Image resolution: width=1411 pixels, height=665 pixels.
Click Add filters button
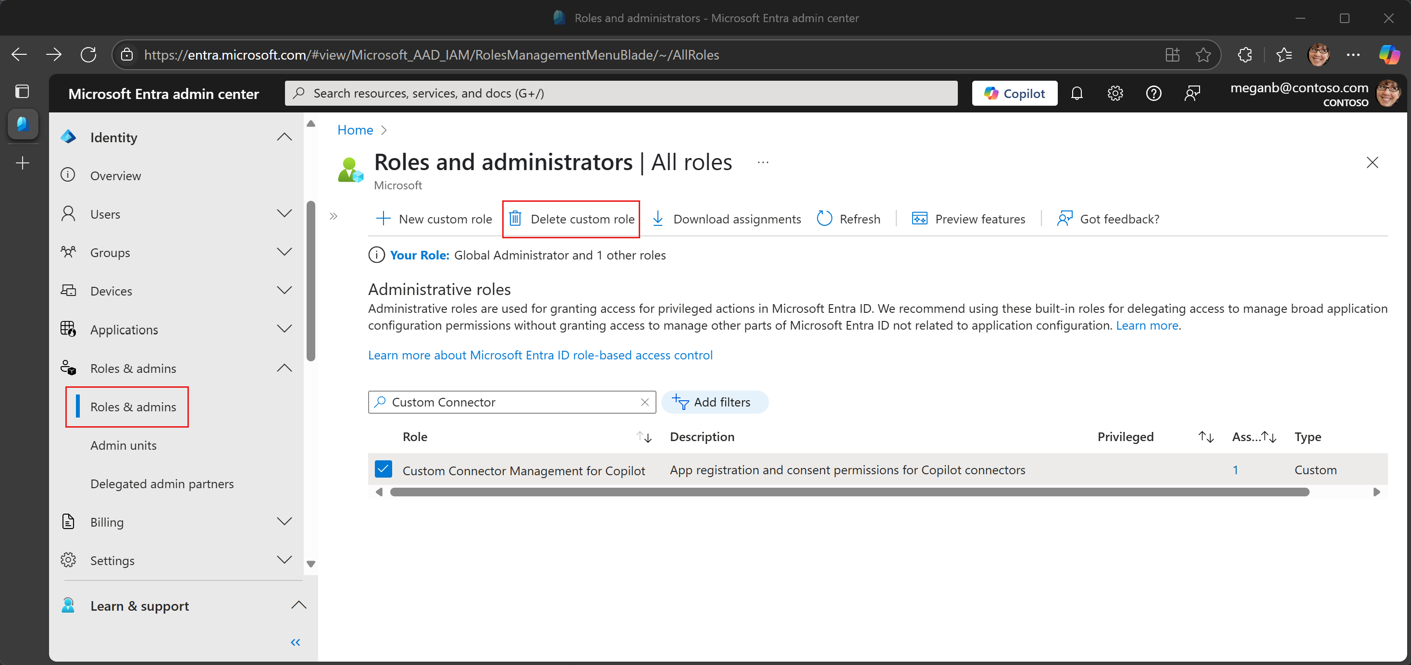pyautogui.click(x=714, y=403)
